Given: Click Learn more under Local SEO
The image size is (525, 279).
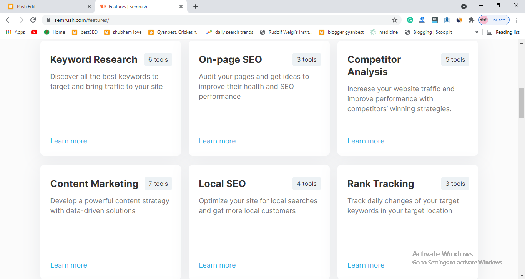Looking at the screenshot, I should [x=217, y=265].
